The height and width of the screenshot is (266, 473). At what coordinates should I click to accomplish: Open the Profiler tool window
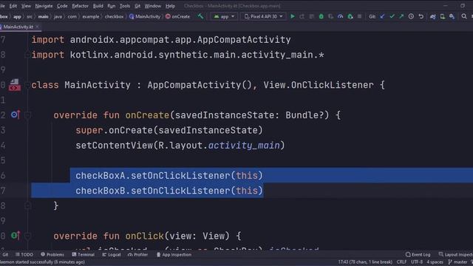(x=138, y=254)
